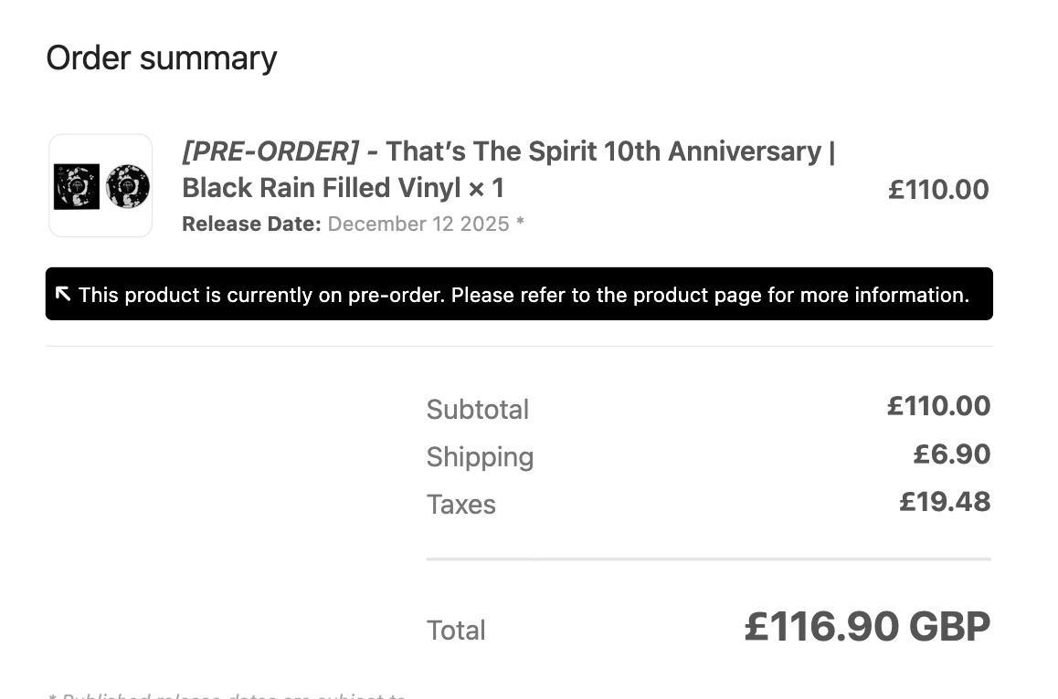Click the Taxes label

click(460, 505)
